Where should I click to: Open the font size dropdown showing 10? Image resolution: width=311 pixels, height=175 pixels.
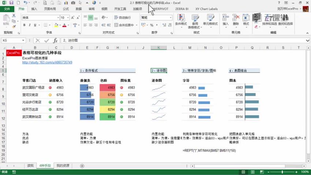point(68,18)
